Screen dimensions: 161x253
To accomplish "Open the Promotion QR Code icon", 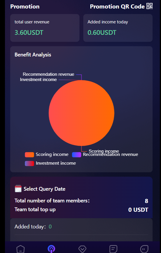I will pos(149,6).
